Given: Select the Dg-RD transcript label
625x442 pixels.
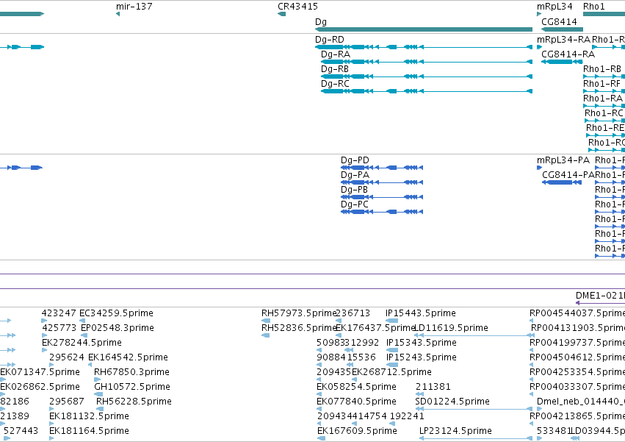Looking at the screenshot, I should point(329,40).
